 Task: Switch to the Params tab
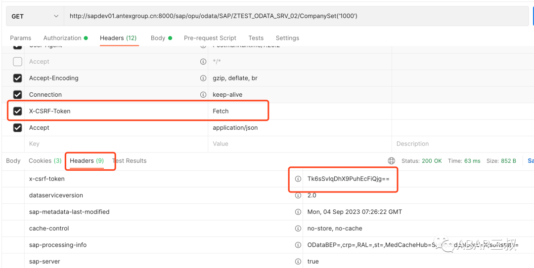tap(20, 38)
